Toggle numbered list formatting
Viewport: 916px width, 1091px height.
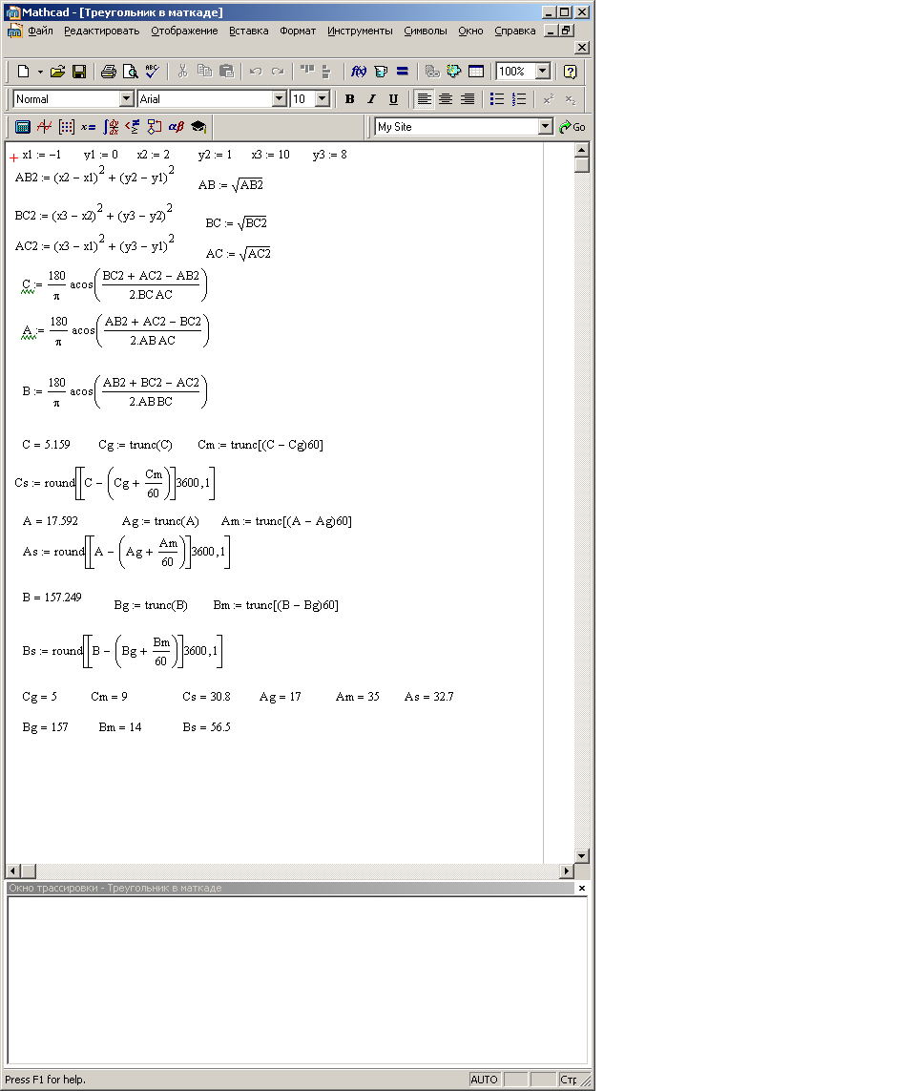pyautogui.click(x=519, y=99)
